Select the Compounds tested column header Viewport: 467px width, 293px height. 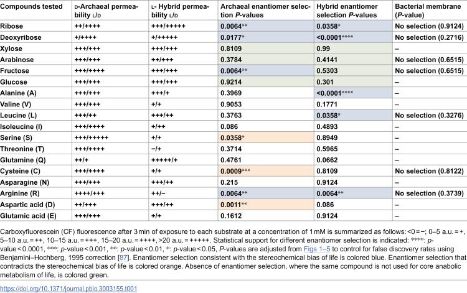31,7
